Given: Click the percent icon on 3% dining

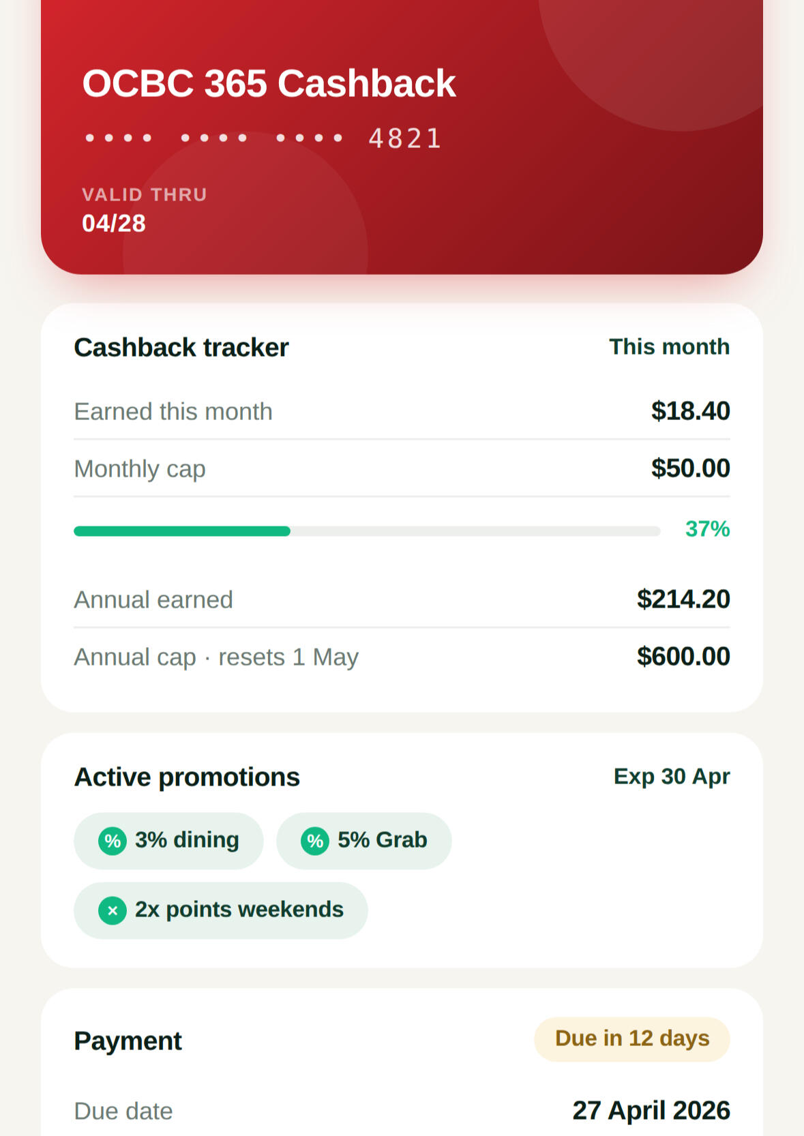Looking at the screenshot, I should (x=113, y=841).
